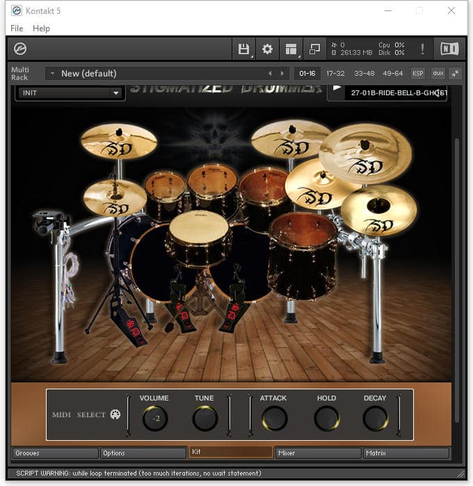Click the TUNE knob
Image resolution: width=473 pixels, height=486 pixels.
pos(205,419)
